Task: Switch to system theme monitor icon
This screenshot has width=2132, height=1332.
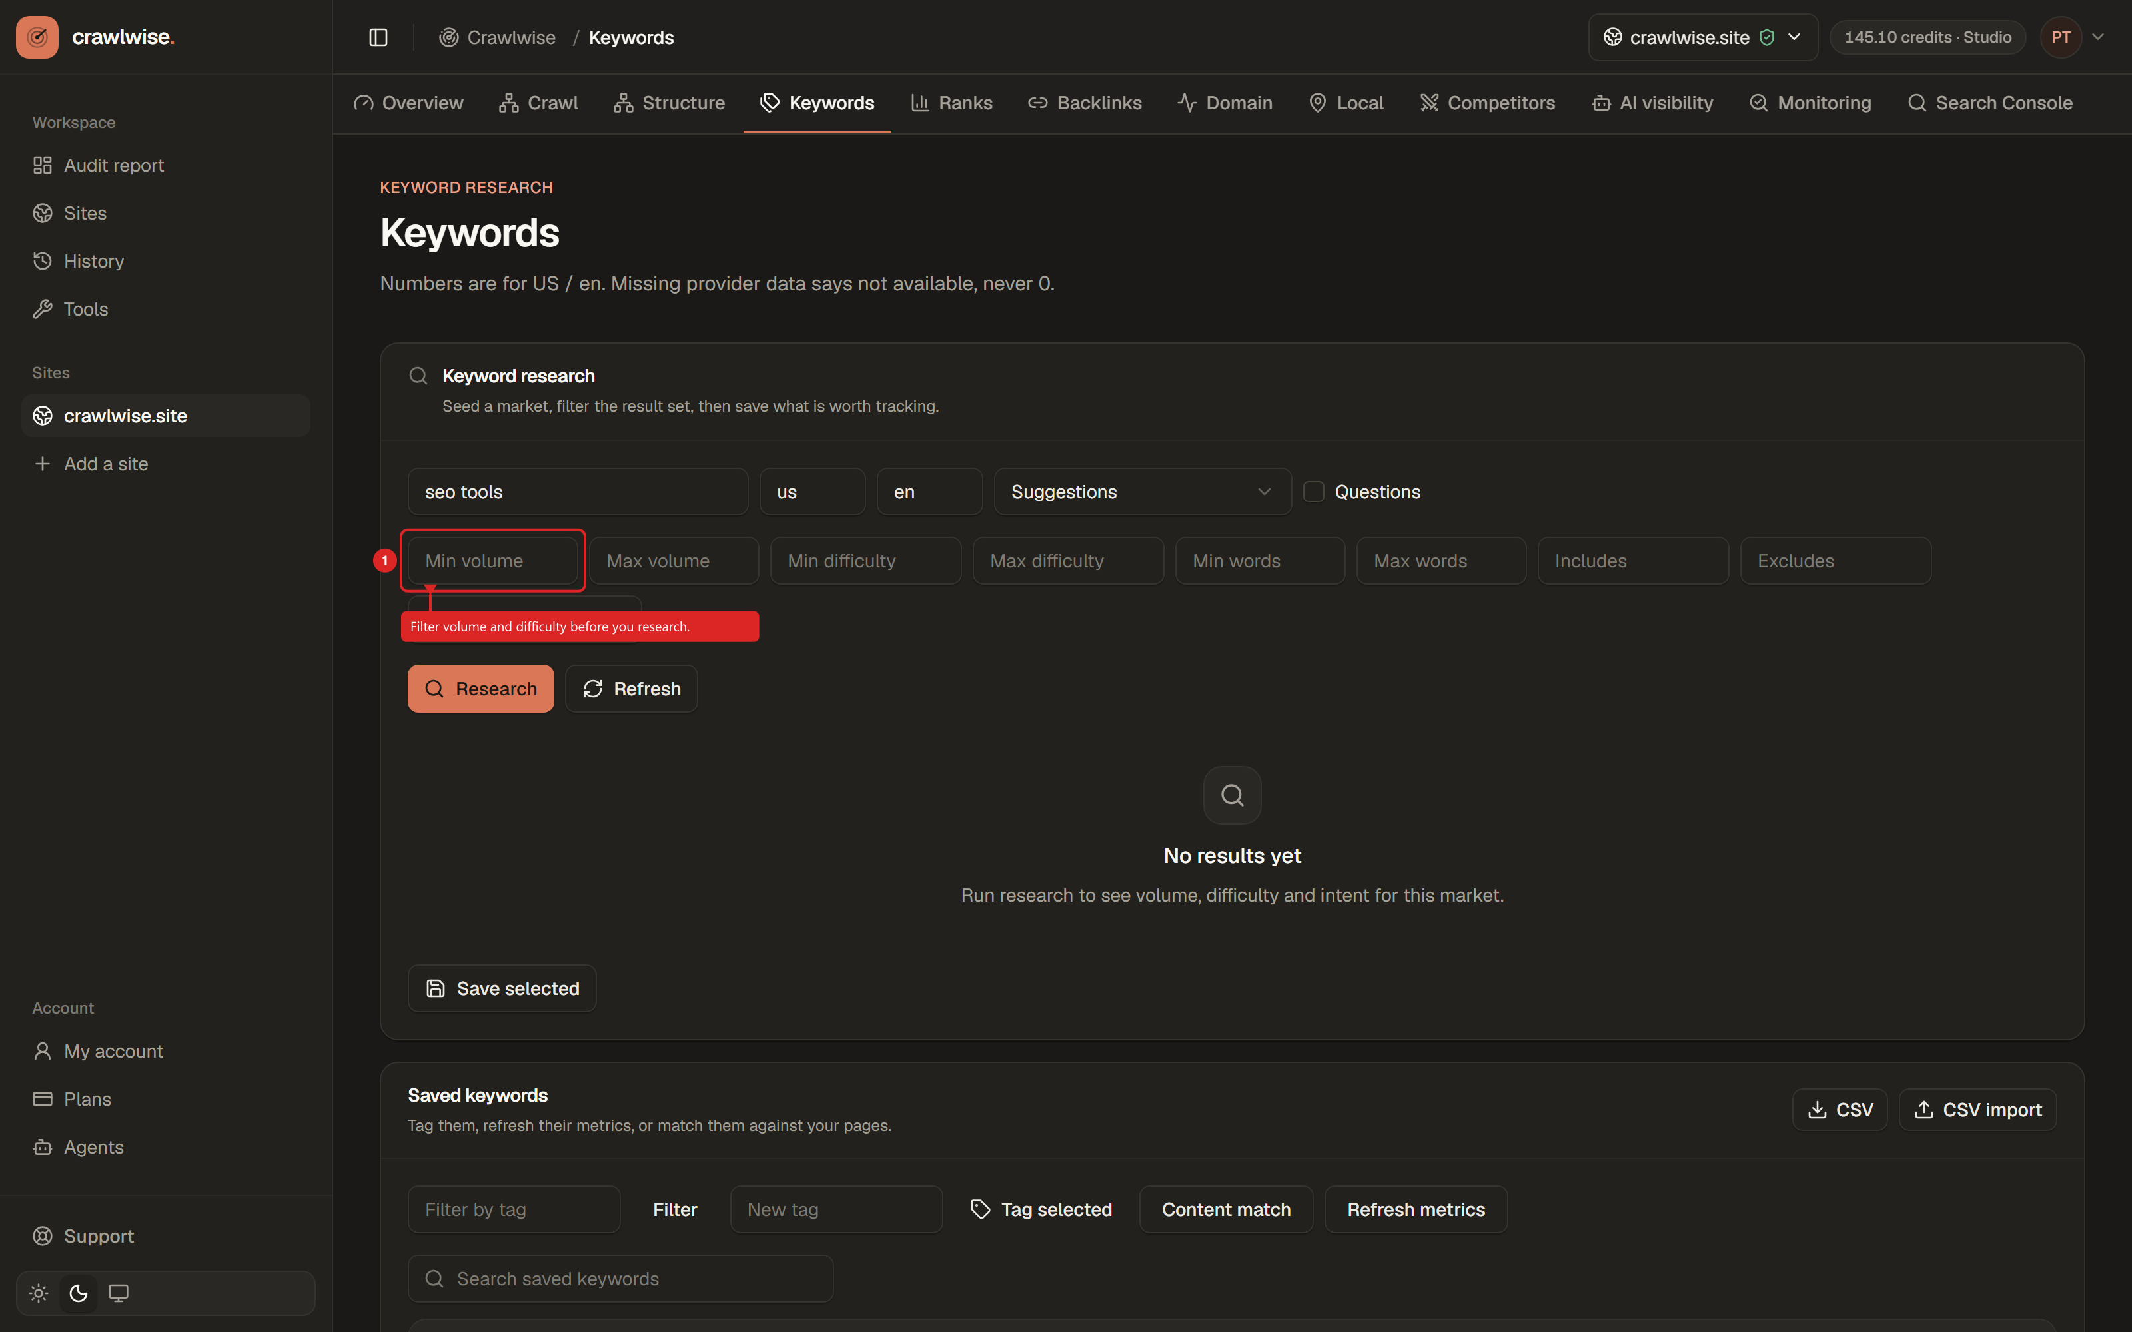Action: point(118,1293)
